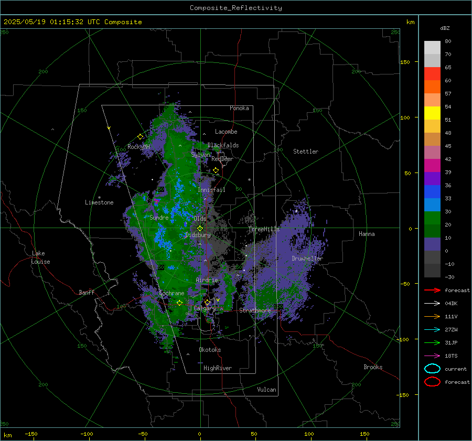The width and height of the screenshot is (472, 441).
Task: Click the 80 value in dBZ legend
Action: coord(448,41)
